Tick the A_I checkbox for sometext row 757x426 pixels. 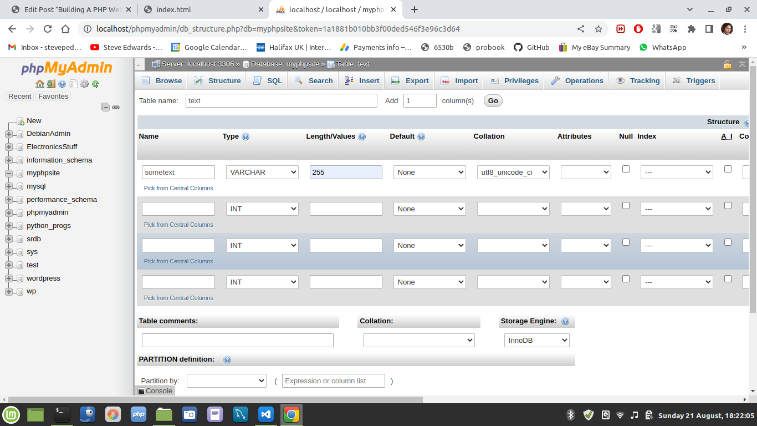[x=728, y=169]
